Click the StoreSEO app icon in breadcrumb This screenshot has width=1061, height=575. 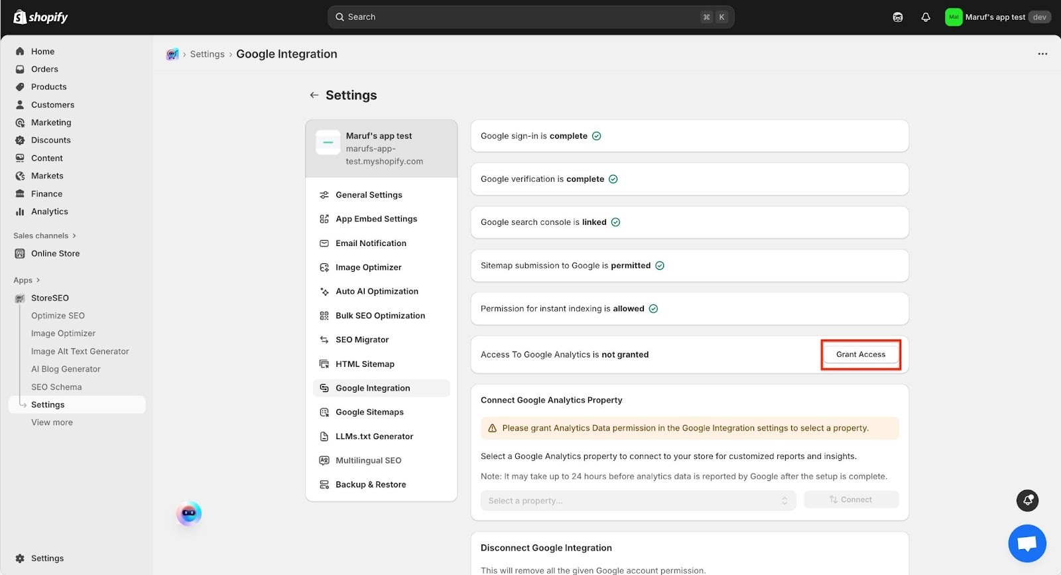coord(172,54)
